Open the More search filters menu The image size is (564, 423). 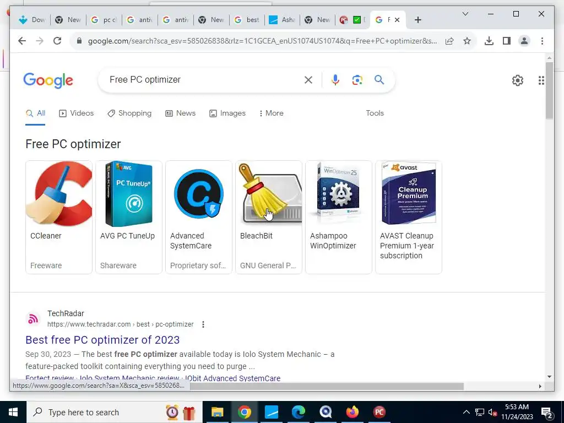pyautogui.click(x=271, y=113)
